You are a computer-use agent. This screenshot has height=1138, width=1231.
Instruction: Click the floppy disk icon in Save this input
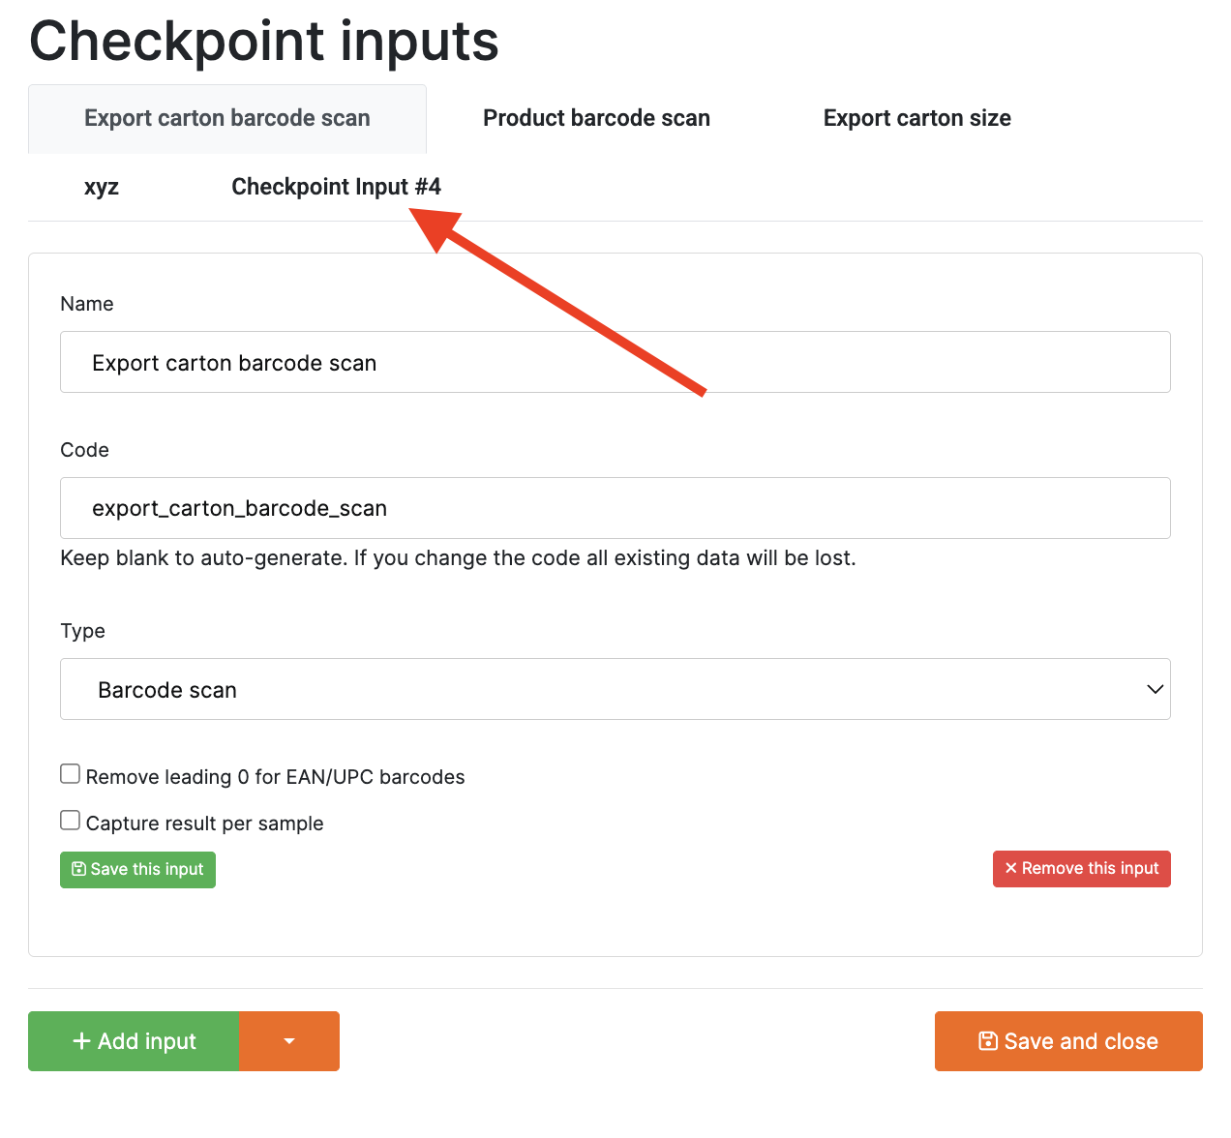click(79, 869)
